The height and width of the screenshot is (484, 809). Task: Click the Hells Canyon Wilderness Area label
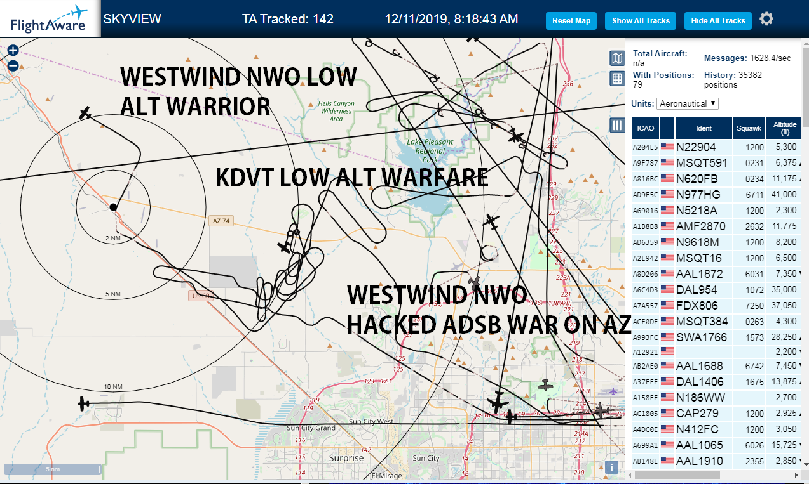(336, 111)
